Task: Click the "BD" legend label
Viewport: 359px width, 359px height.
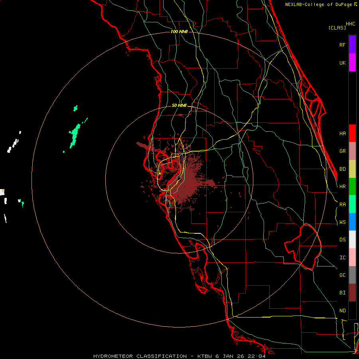Action: [342, 169]
